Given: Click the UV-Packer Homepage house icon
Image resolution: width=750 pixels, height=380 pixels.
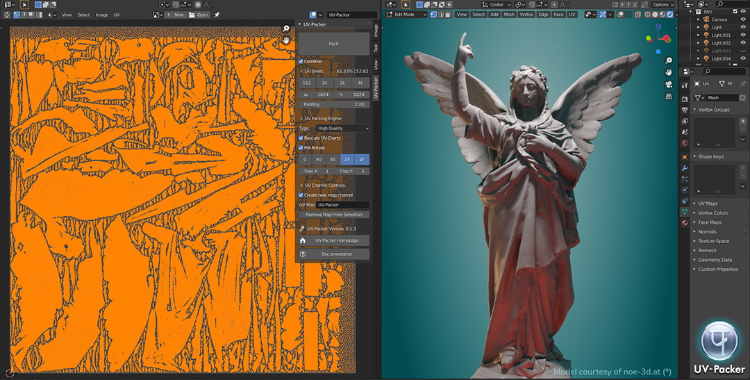Looking at the screenshot, I should click(303, 240).
